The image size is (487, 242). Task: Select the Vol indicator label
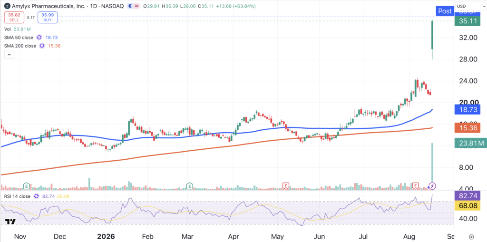tap(8, 29)
